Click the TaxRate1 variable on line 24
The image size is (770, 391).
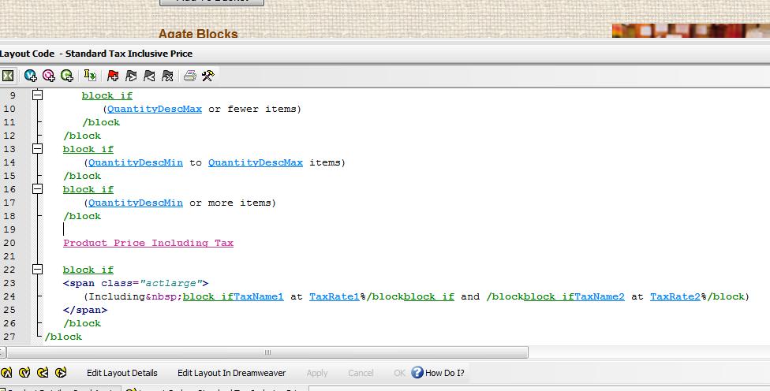coord(334,296)
